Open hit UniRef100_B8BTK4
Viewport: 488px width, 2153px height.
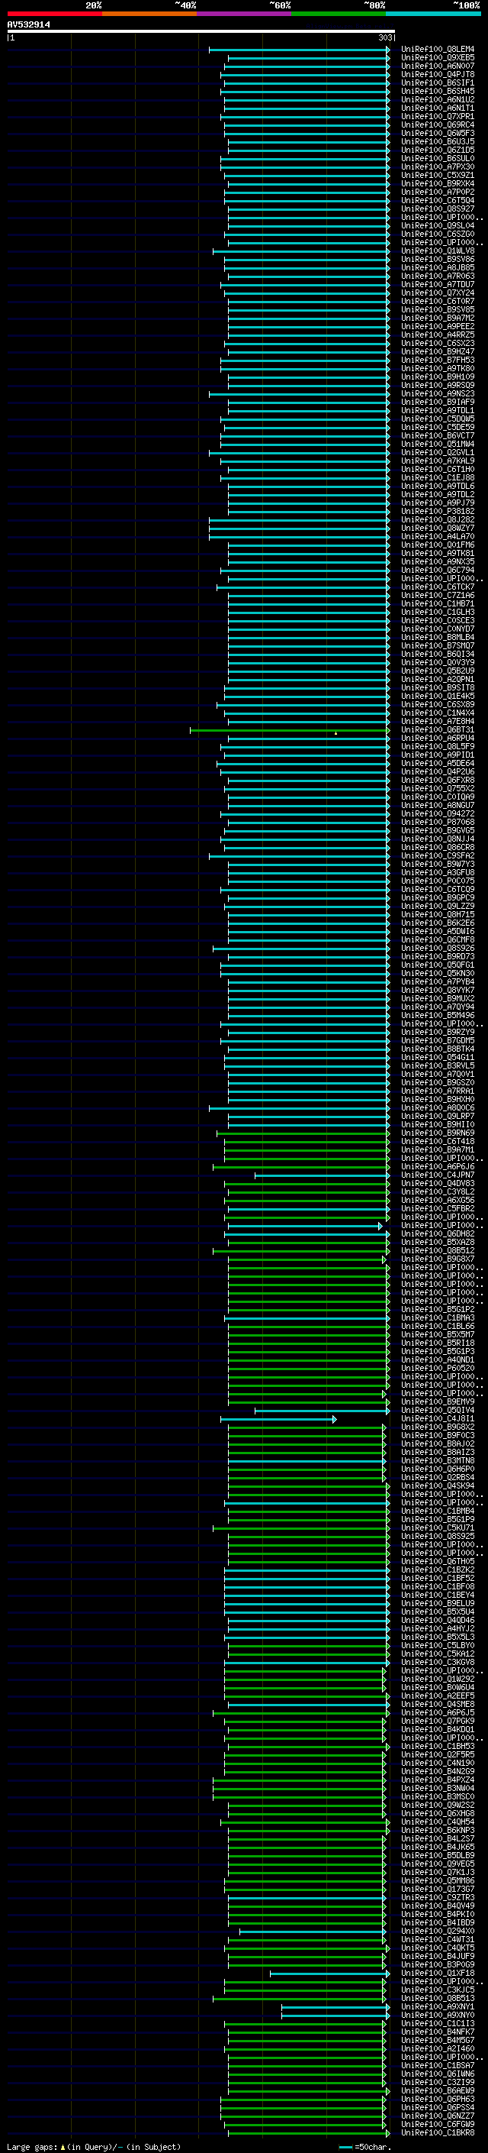coord(437,1049)
